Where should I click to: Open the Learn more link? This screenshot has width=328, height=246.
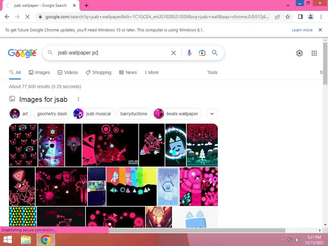tap(302, 30)
